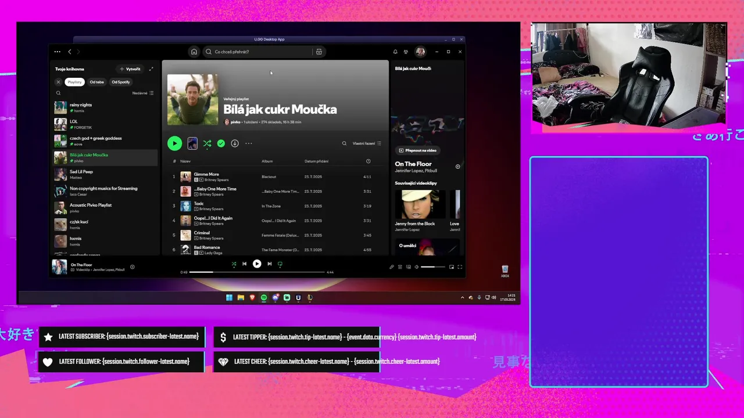Screen dimensions: 744x418
Task: Sort by the Název column header
Action: tap(185, 161)
